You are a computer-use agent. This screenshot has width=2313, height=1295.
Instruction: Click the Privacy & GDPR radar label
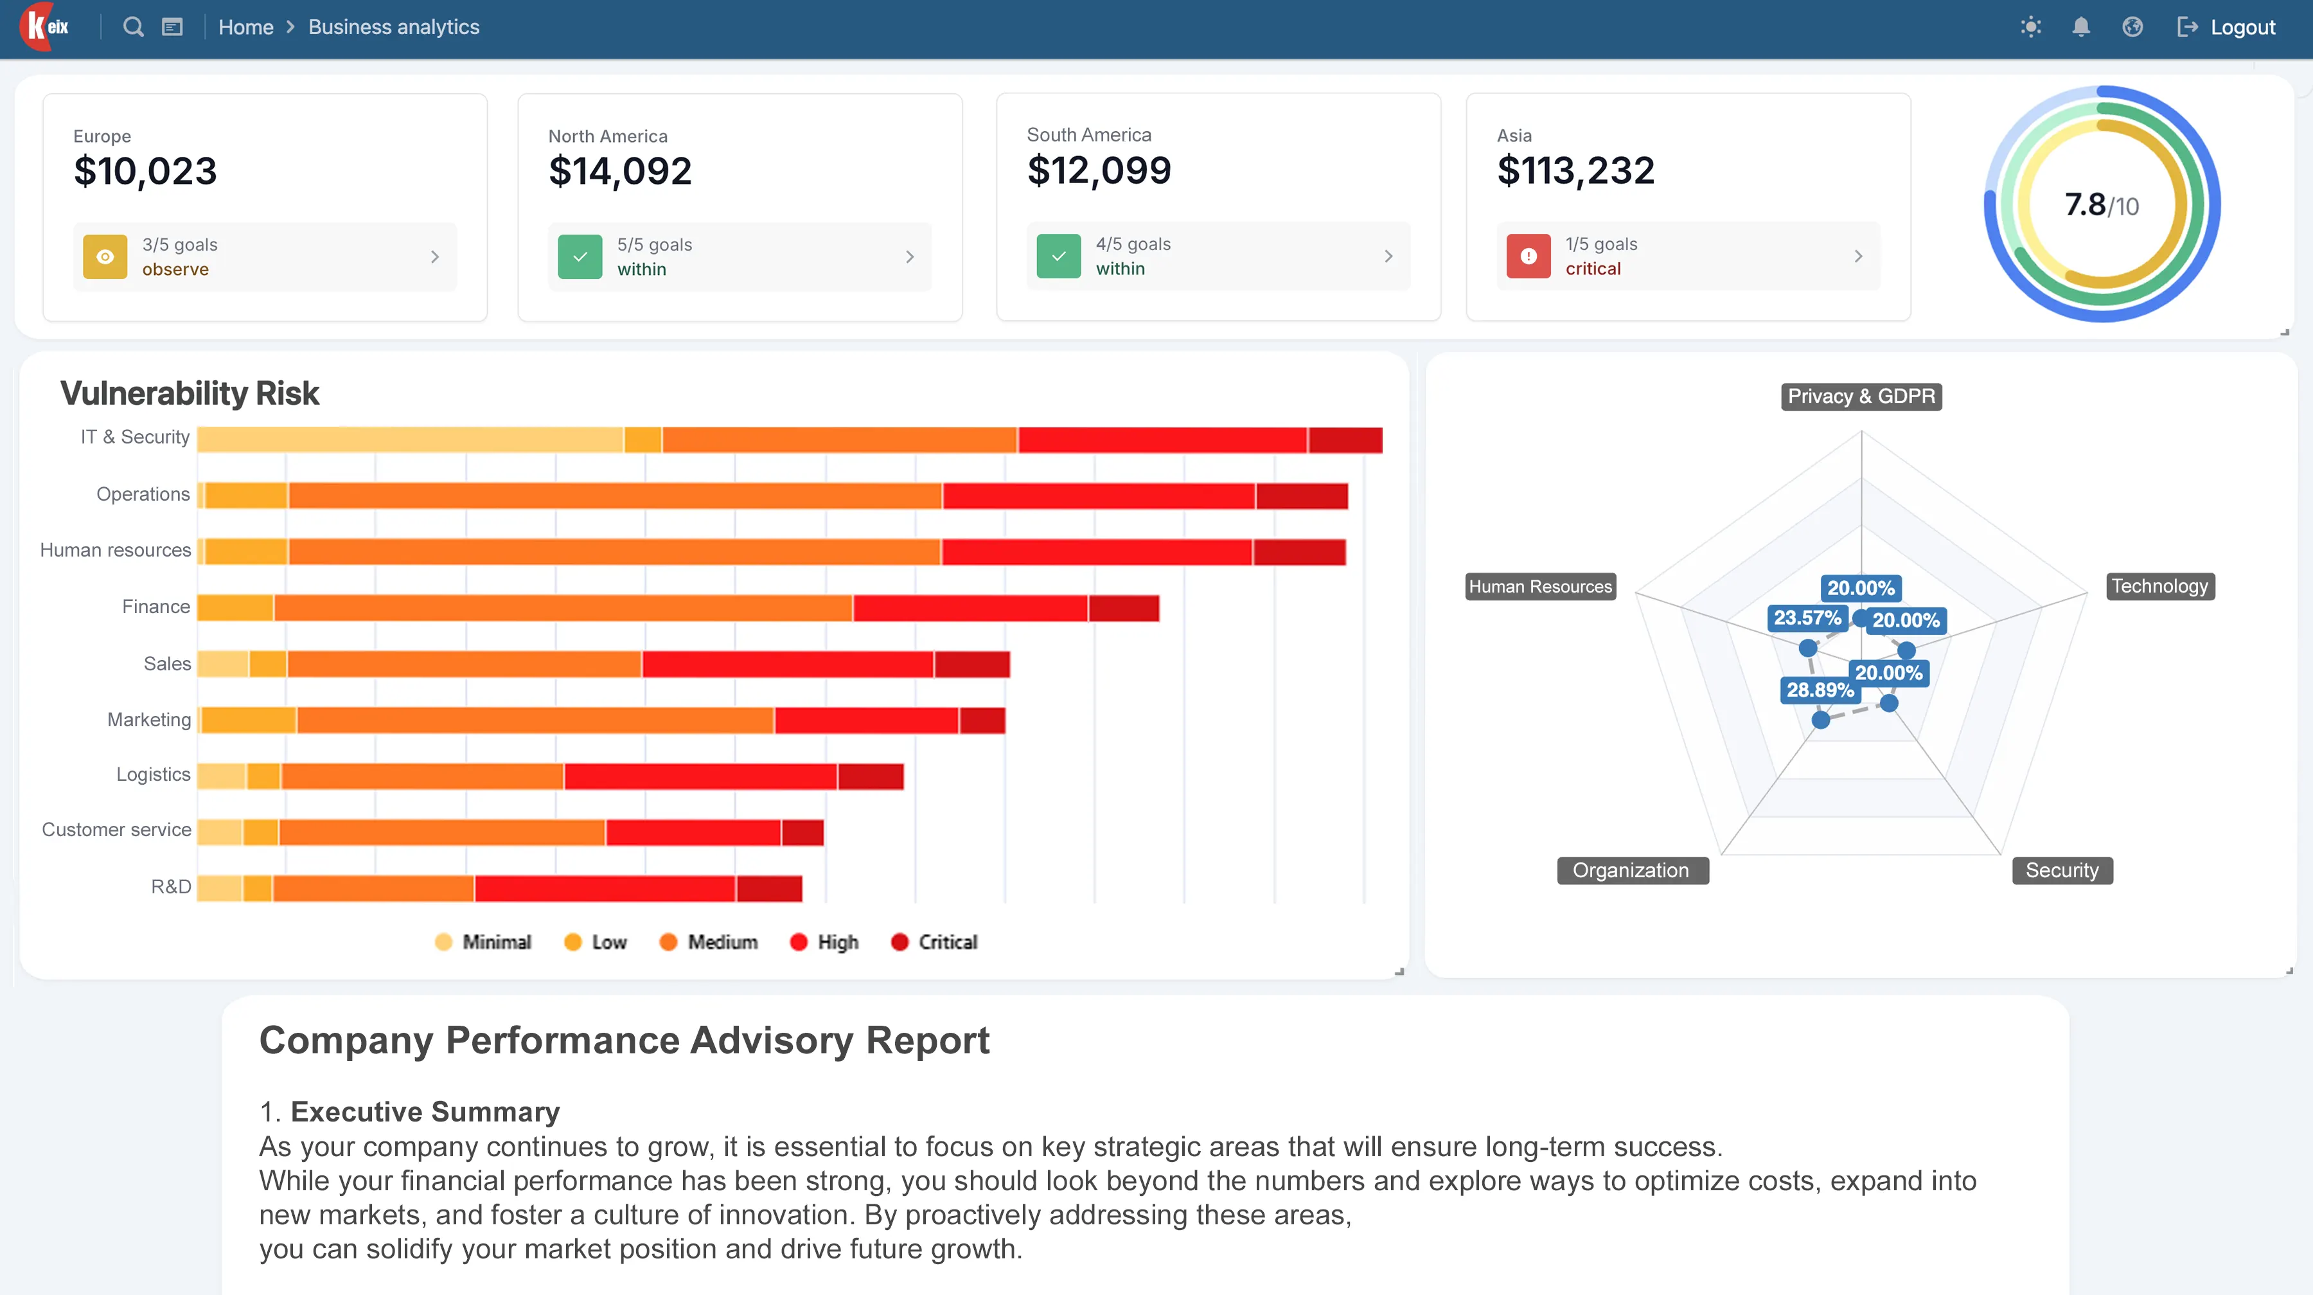tap(1861, 396)
